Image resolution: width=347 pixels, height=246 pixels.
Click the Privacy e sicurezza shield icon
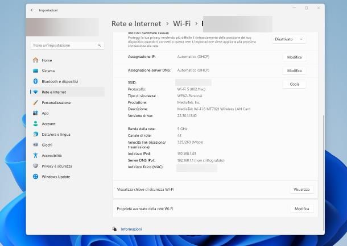click(35, 166)
